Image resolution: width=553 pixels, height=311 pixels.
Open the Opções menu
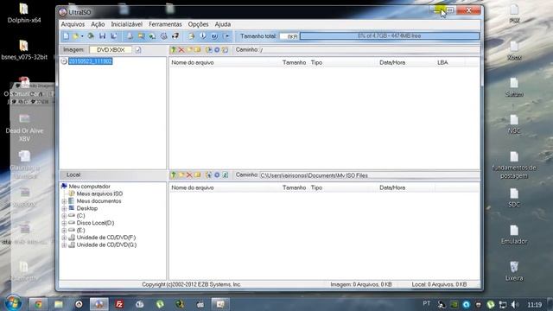198,24
